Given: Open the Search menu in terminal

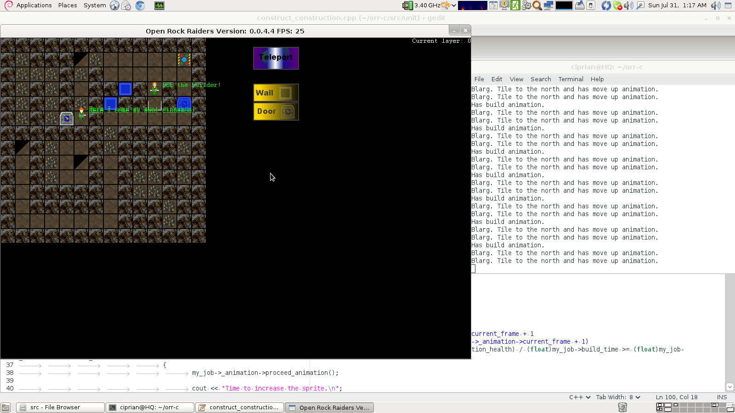Looking at the screenshot, I should coord(541,79).
